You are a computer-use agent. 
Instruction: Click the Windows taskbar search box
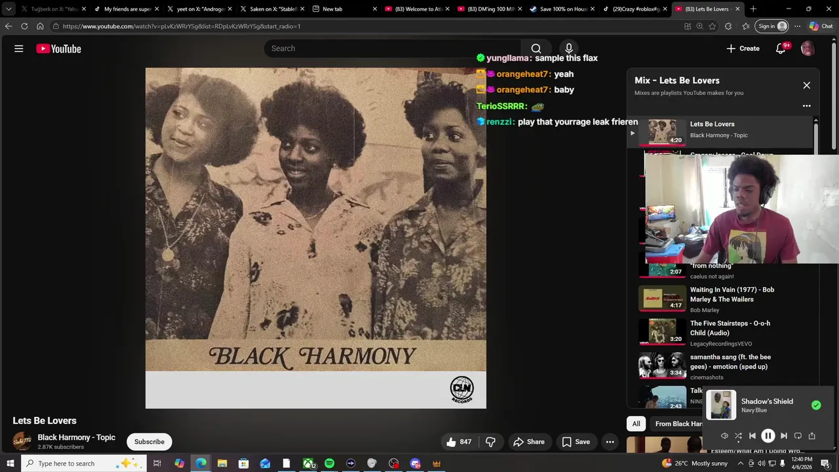pos(85,463)
